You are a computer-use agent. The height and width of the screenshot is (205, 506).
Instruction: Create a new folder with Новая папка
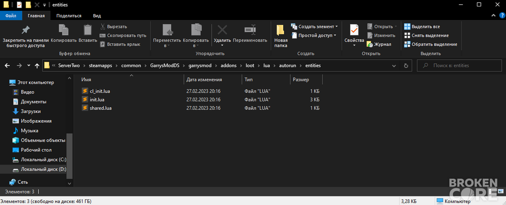coord(281,36)
